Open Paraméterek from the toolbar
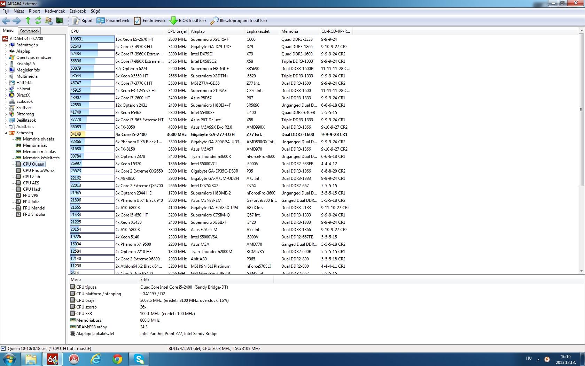The height and width of the screenshot is (366, 585). (x=113, y=21)
